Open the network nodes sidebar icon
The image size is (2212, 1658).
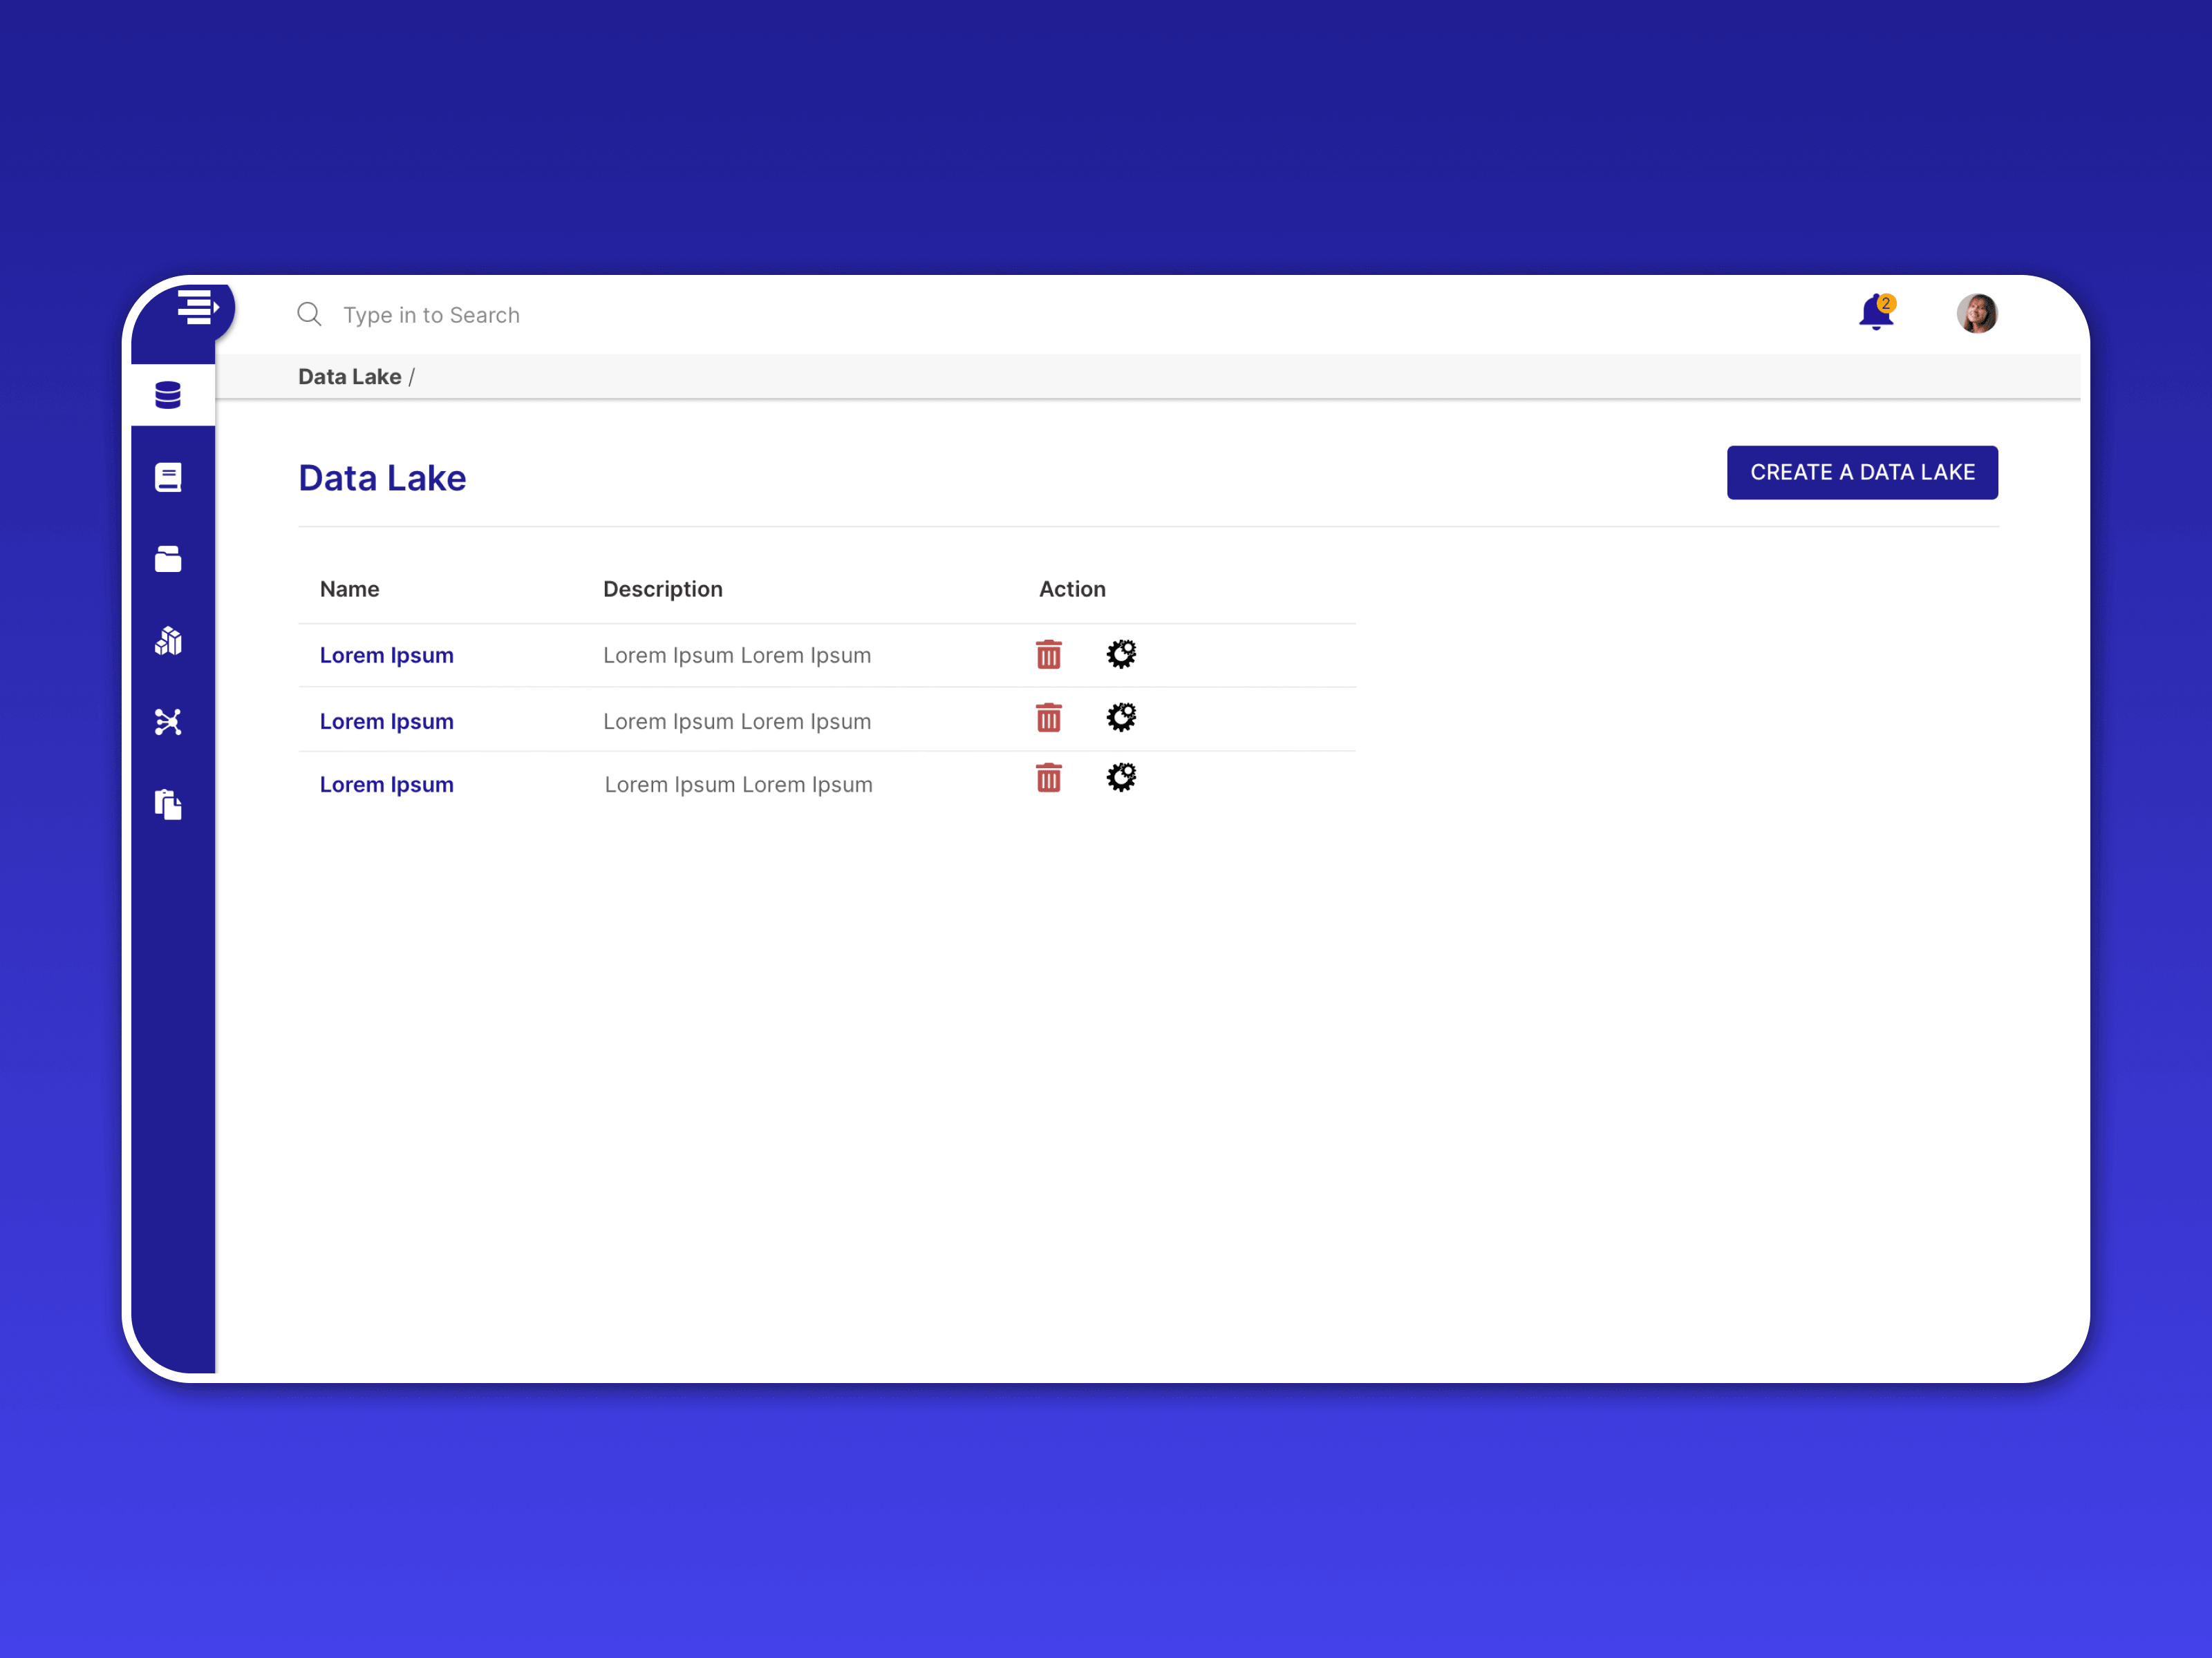click(x=168, y=721)
